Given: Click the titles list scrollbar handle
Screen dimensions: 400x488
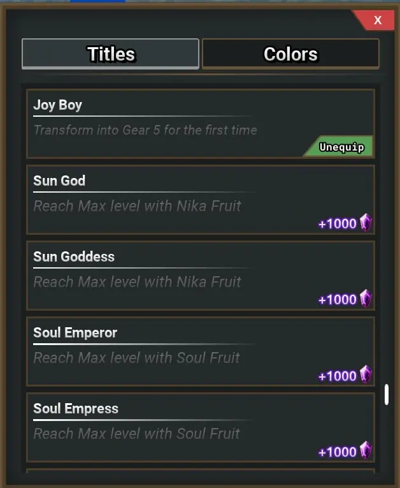Looking at the screenshot, I should pos(386,394).
